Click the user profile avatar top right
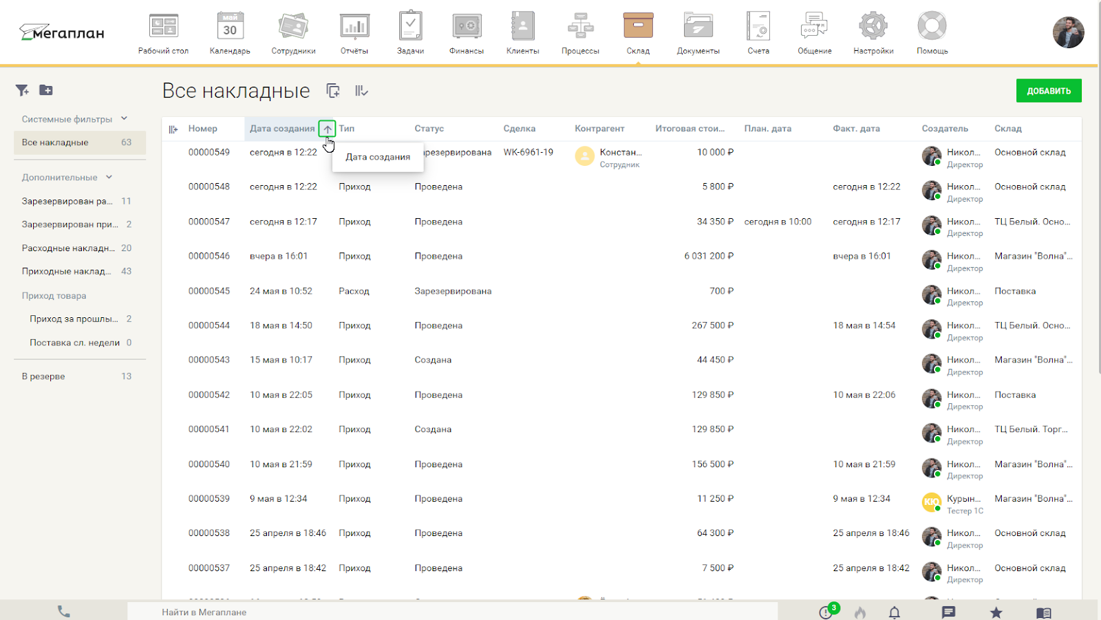The image size is (1101, 620). 1068,32
